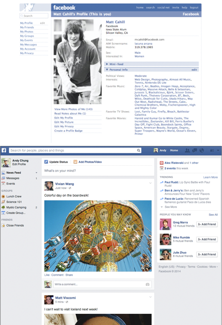The width and height of the screenshot is (222, 325).
Task: Add Julie Zhuo as friend
Action: tap(207, 254)
